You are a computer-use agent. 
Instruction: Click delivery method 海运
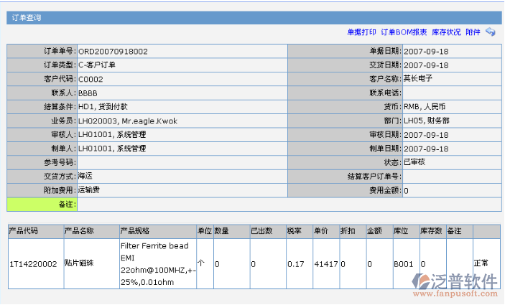tap(85, 176)
